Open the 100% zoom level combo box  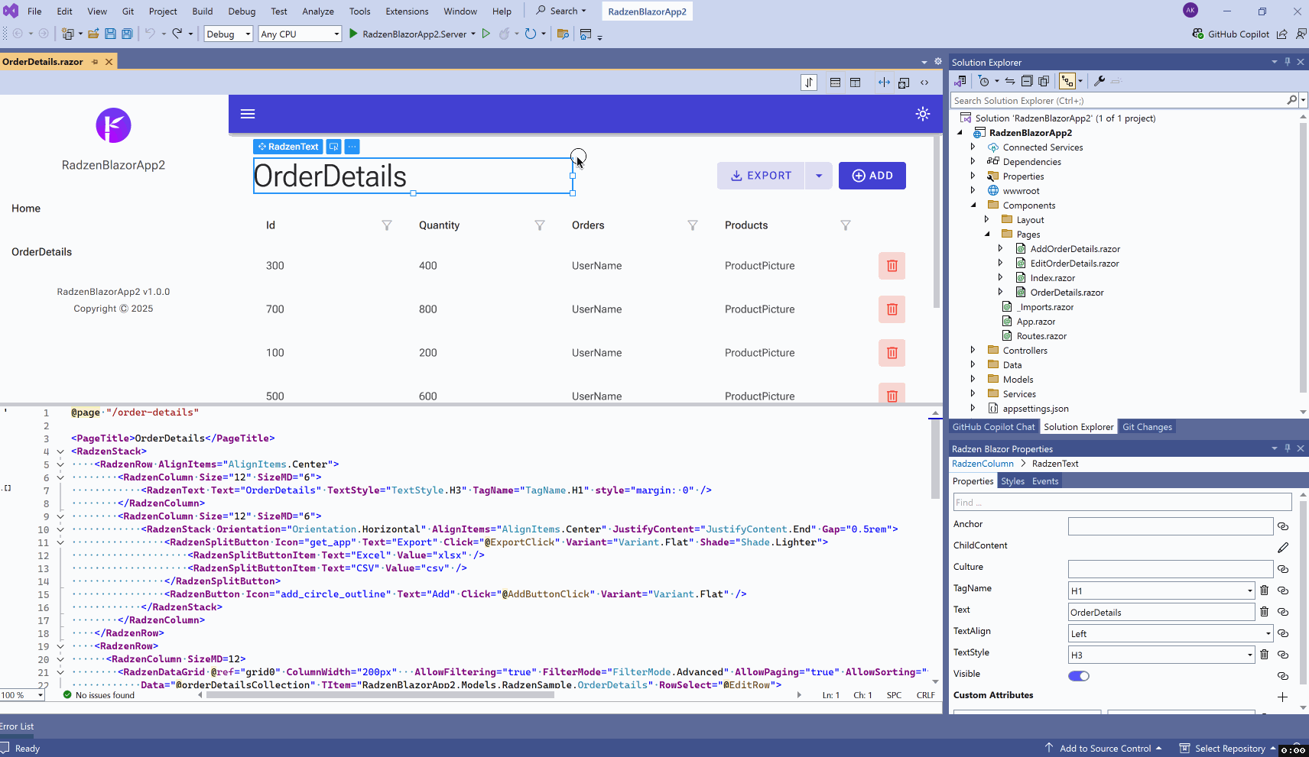tap(22, 695)
